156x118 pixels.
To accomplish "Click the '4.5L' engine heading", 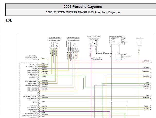I will tap(9, 20).
